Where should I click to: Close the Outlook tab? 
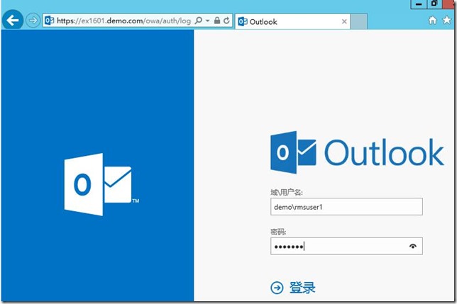click(x=344, y=21)
